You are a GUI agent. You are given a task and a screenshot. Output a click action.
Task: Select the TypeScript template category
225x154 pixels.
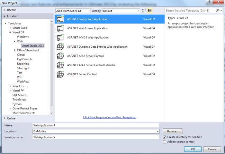pos(19,99)
